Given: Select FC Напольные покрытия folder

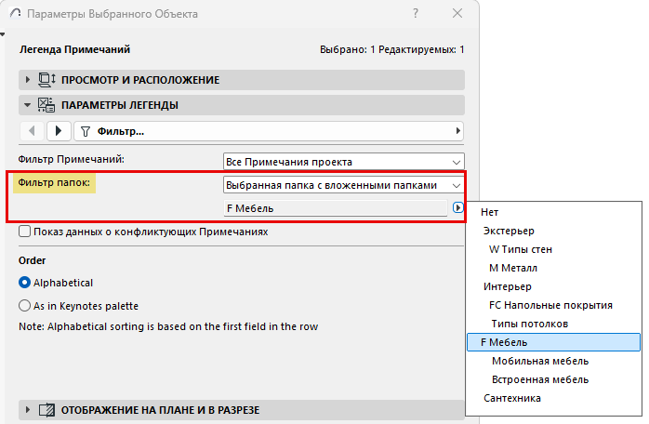Looking at the screenshot, I should [554, 305].
